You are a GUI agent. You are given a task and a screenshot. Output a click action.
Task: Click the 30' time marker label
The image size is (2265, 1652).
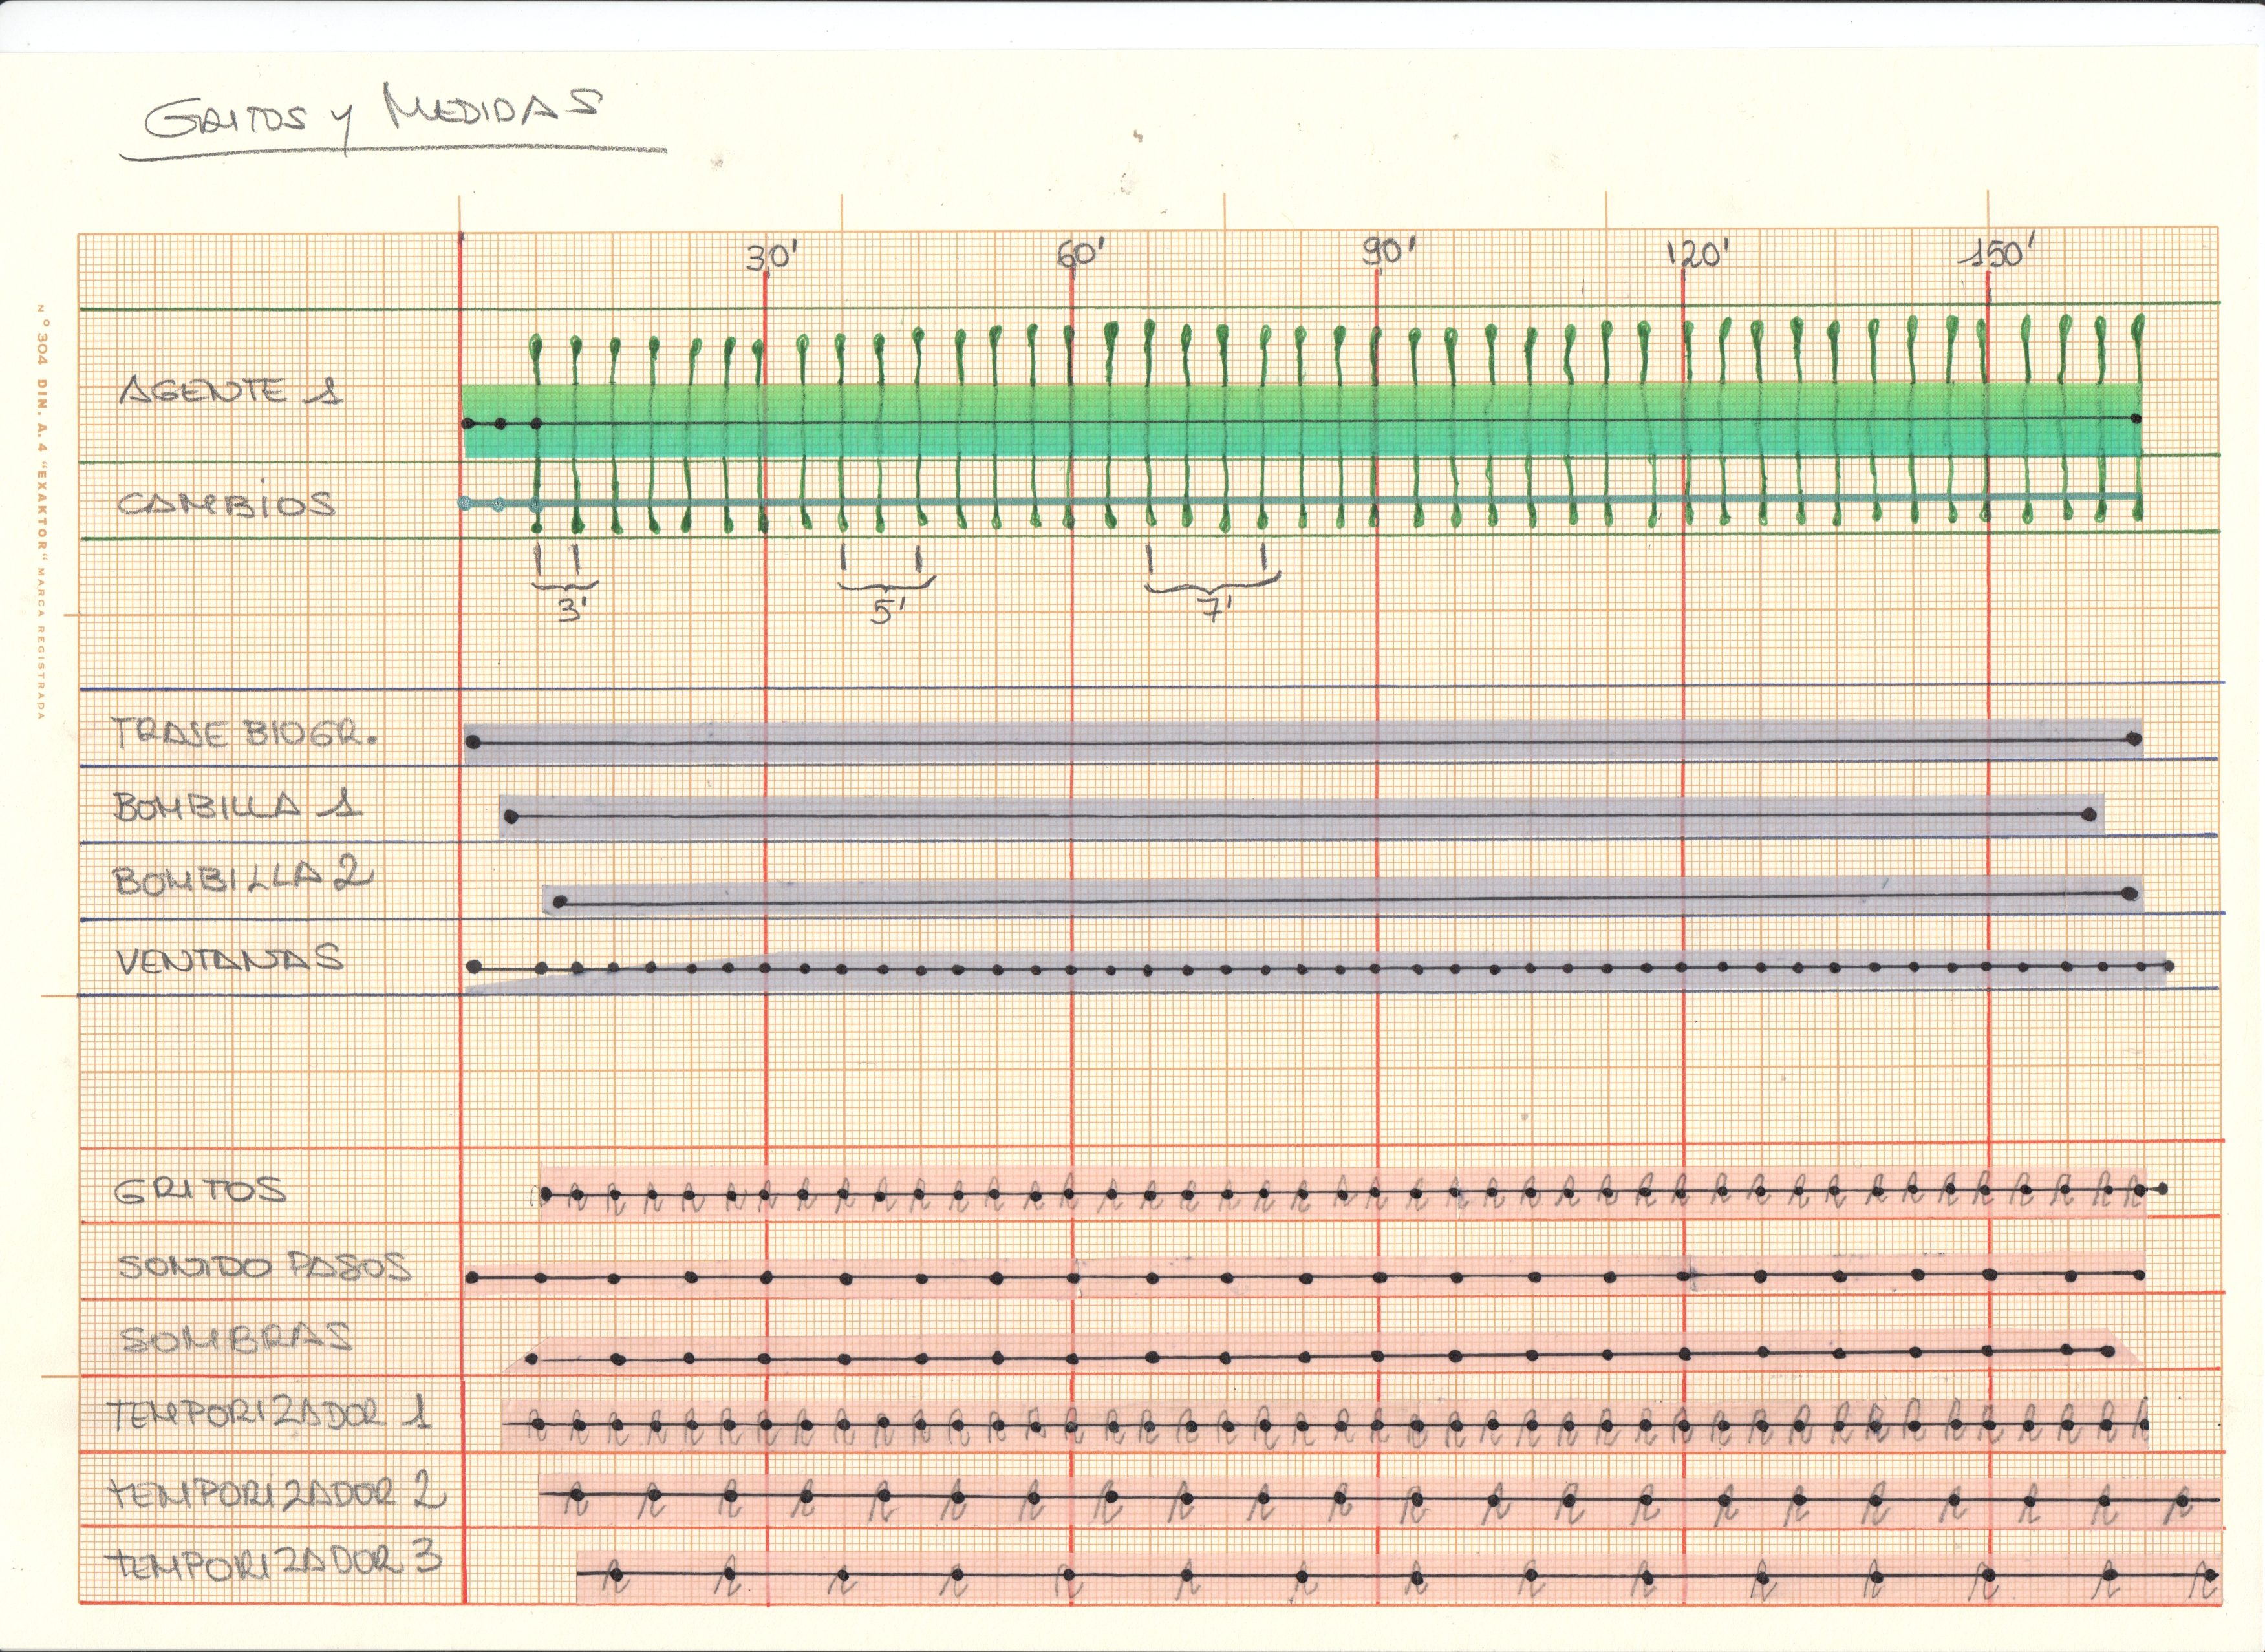click(770, 257)
